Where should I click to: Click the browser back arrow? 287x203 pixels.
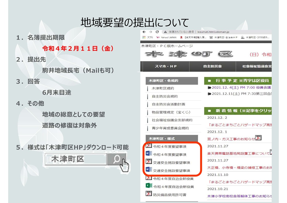coord(144,32)
